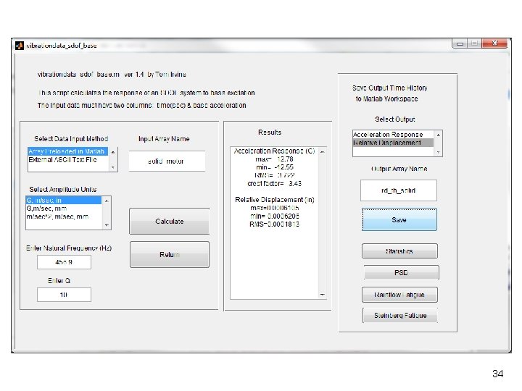Click up arrow of Results scrollbar
522x391 pixels.
click(322, 151)
